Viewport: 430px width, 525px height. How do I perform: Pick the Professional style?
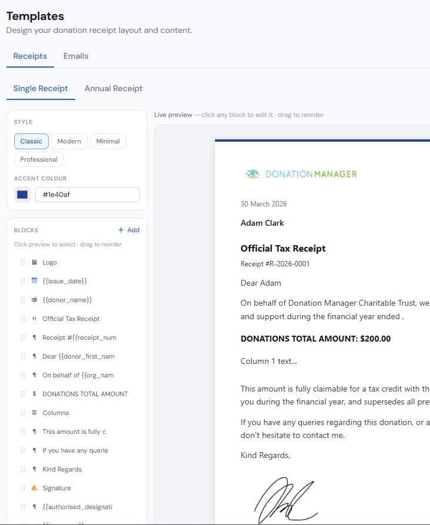point(39,159)
